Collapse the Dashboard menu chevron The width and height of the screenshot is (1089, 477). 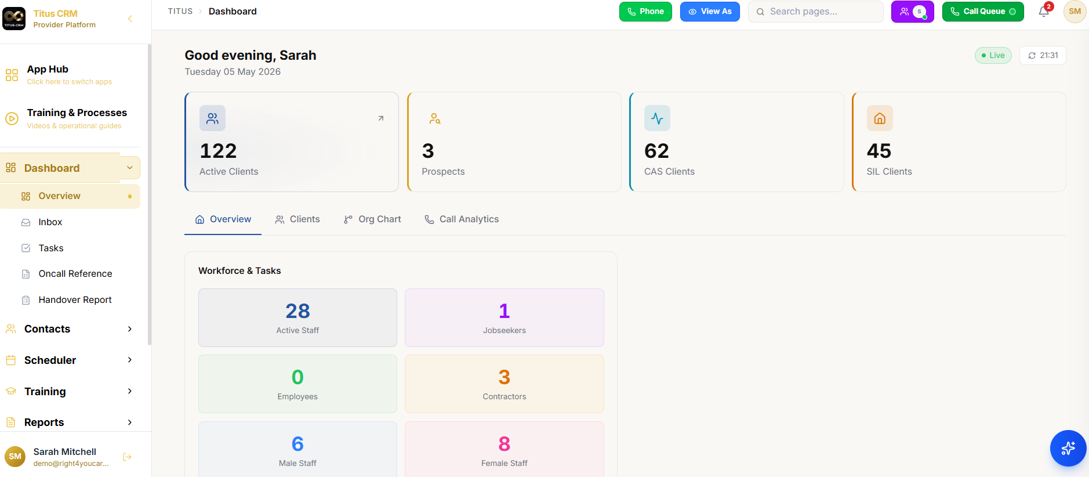tap(130, 168)
